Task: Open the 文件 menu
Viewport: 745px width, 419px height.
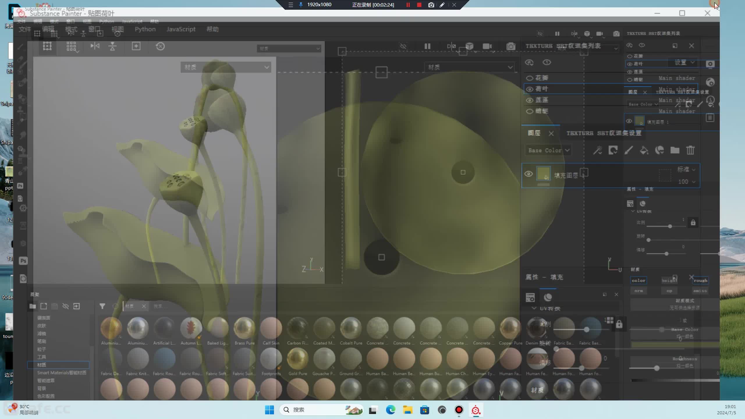Action: coord(25,29)
